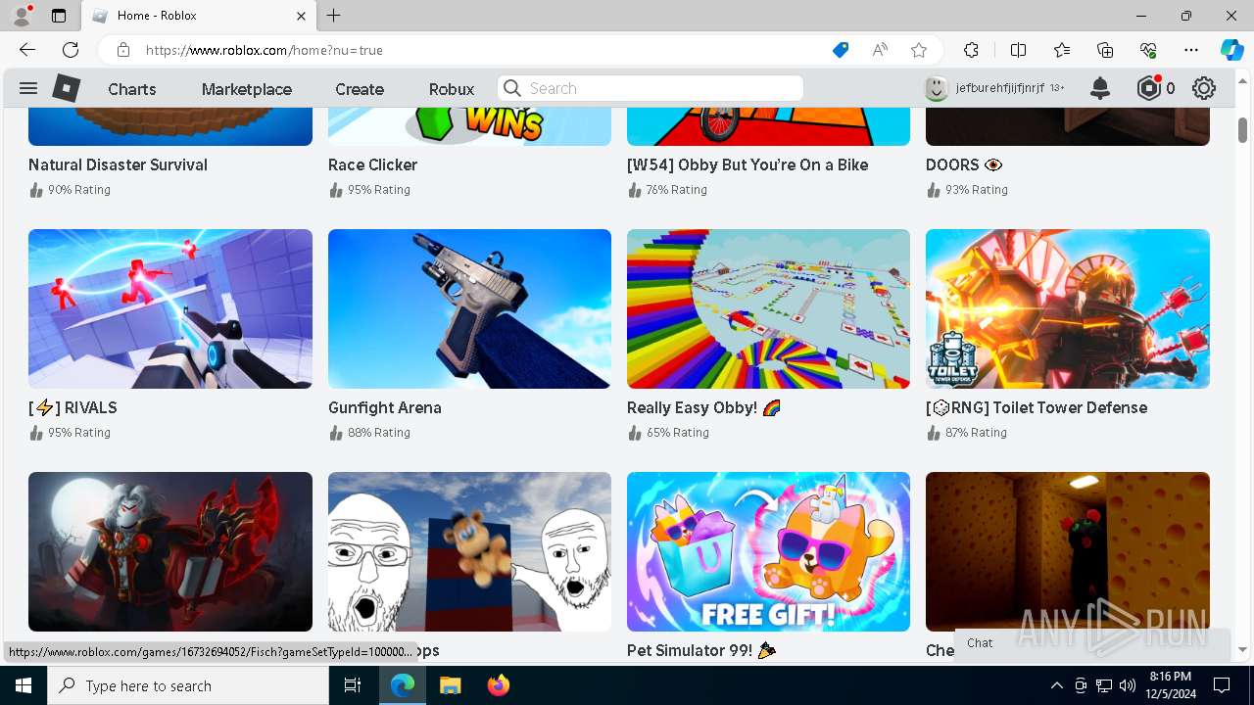Open the soyjak faces game thumbnail
The image size is (1254, 705).
(469, 551)
